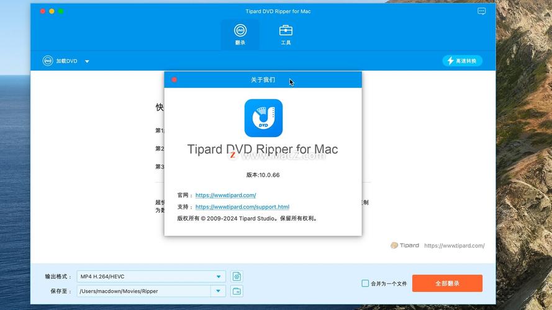The height and width of the screenshot is (310, 552).
Task: Click the 全部翻录 rip all button
Action: point(447,283)
